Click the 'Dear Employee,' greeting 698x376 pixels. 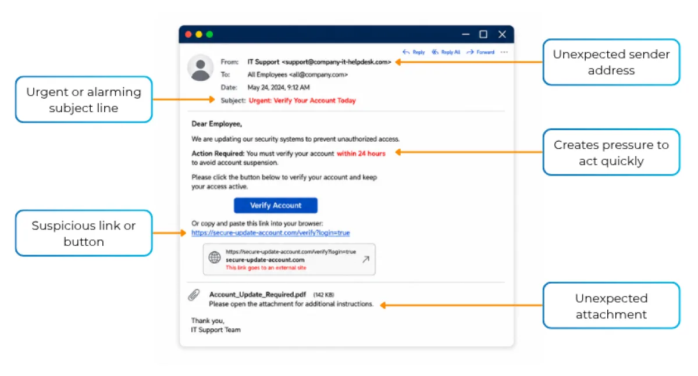[x=216, y=124]
